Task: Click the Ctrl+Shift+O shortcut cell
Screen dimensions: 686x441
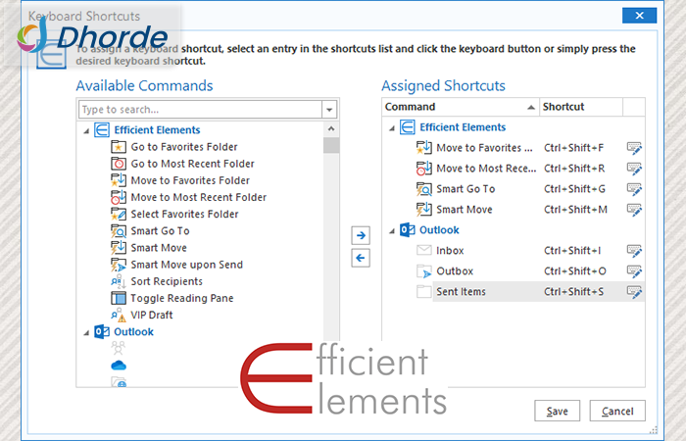Action: (x=575, y=271)
